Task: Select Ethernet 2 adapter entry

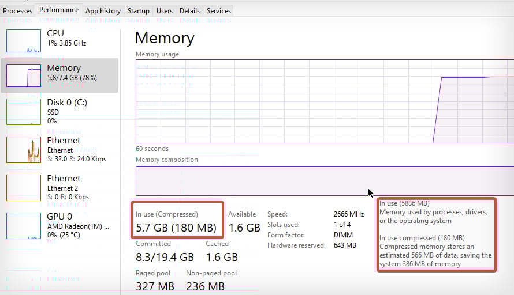Action: pos(59,187)
